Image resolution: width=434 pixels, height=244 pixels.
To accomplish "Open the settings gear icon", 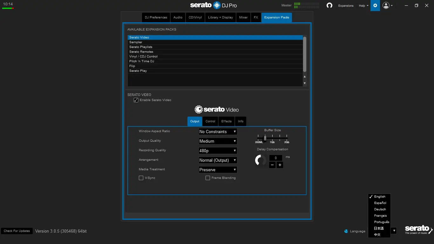I will click(375, 5).
